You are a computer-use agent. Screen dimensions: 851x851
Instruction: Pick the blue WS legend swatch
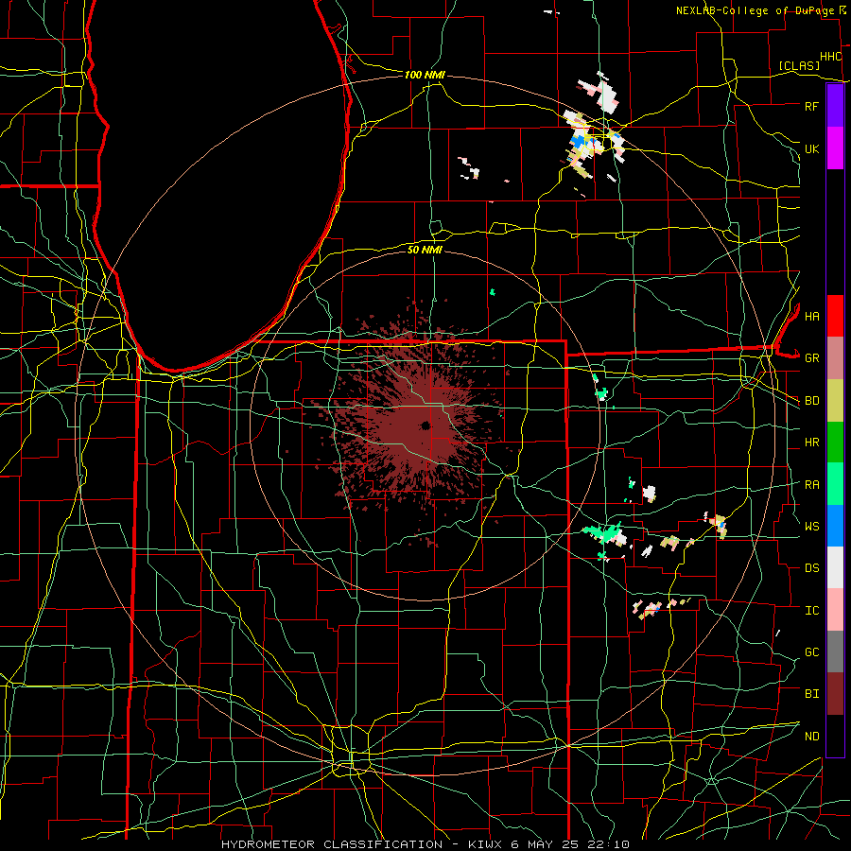tap(835, 526)
